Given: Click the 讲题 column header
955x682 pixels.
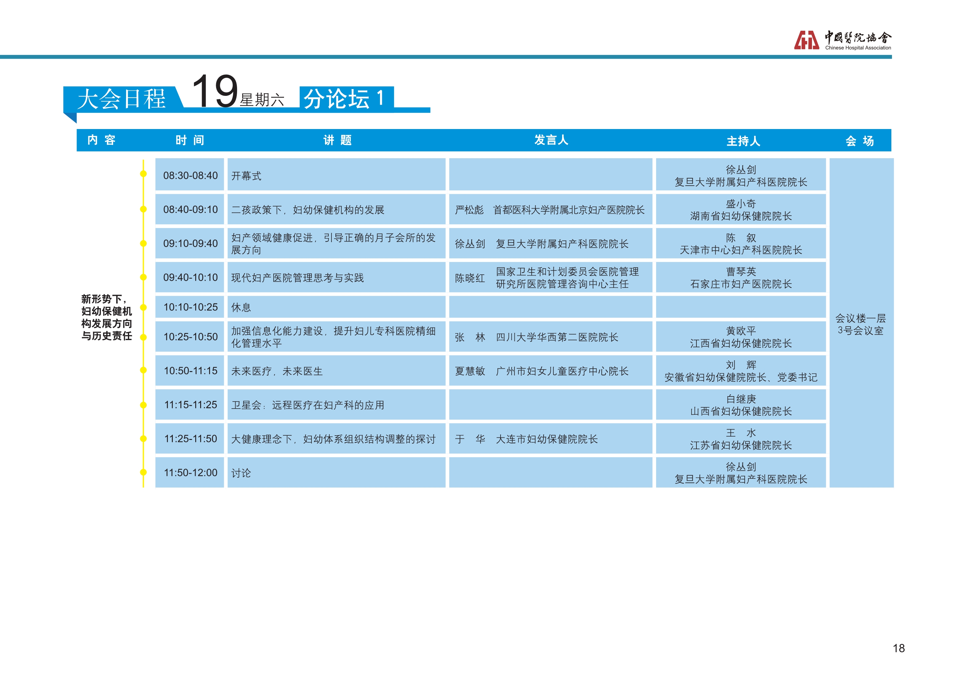Looking at the screenshot, I should [337, 140].
